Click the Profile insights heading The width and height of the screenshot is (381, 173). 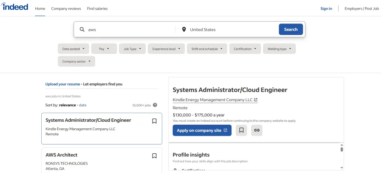(191, 154)
